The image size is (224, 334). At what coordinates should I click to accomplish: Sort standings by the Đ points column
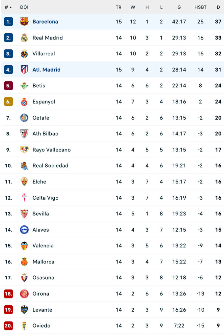coord(218,7)
